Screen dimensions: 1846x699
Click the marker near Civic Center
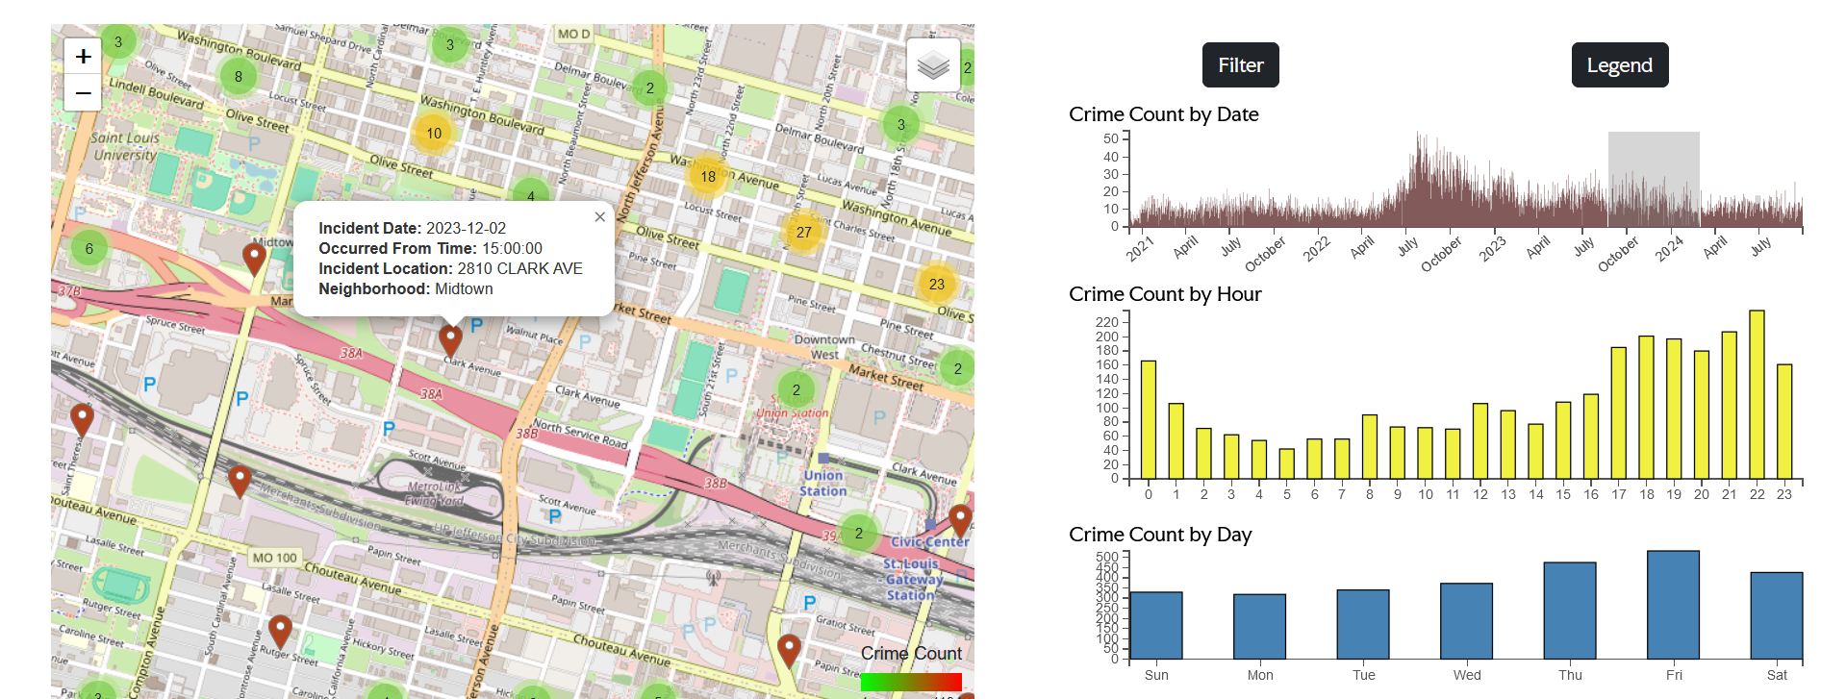coord(959,520)
